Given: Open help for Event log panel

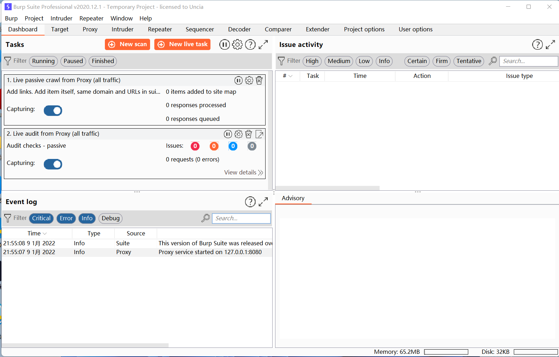Looking at the screenshot, I should [x=250, y=202].
